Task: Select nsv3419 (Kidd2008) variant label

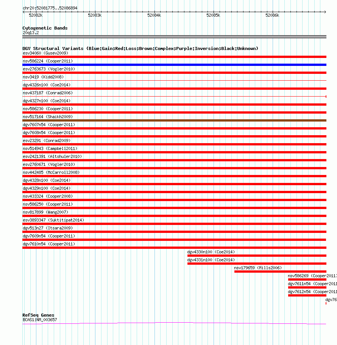Action: click(43, 77)
